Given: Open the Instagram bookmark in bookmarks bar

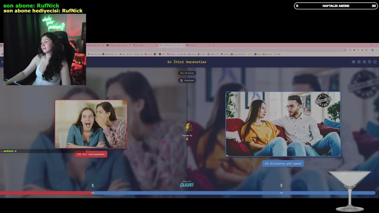Looking at the screenshot, I should pos(171,54).
